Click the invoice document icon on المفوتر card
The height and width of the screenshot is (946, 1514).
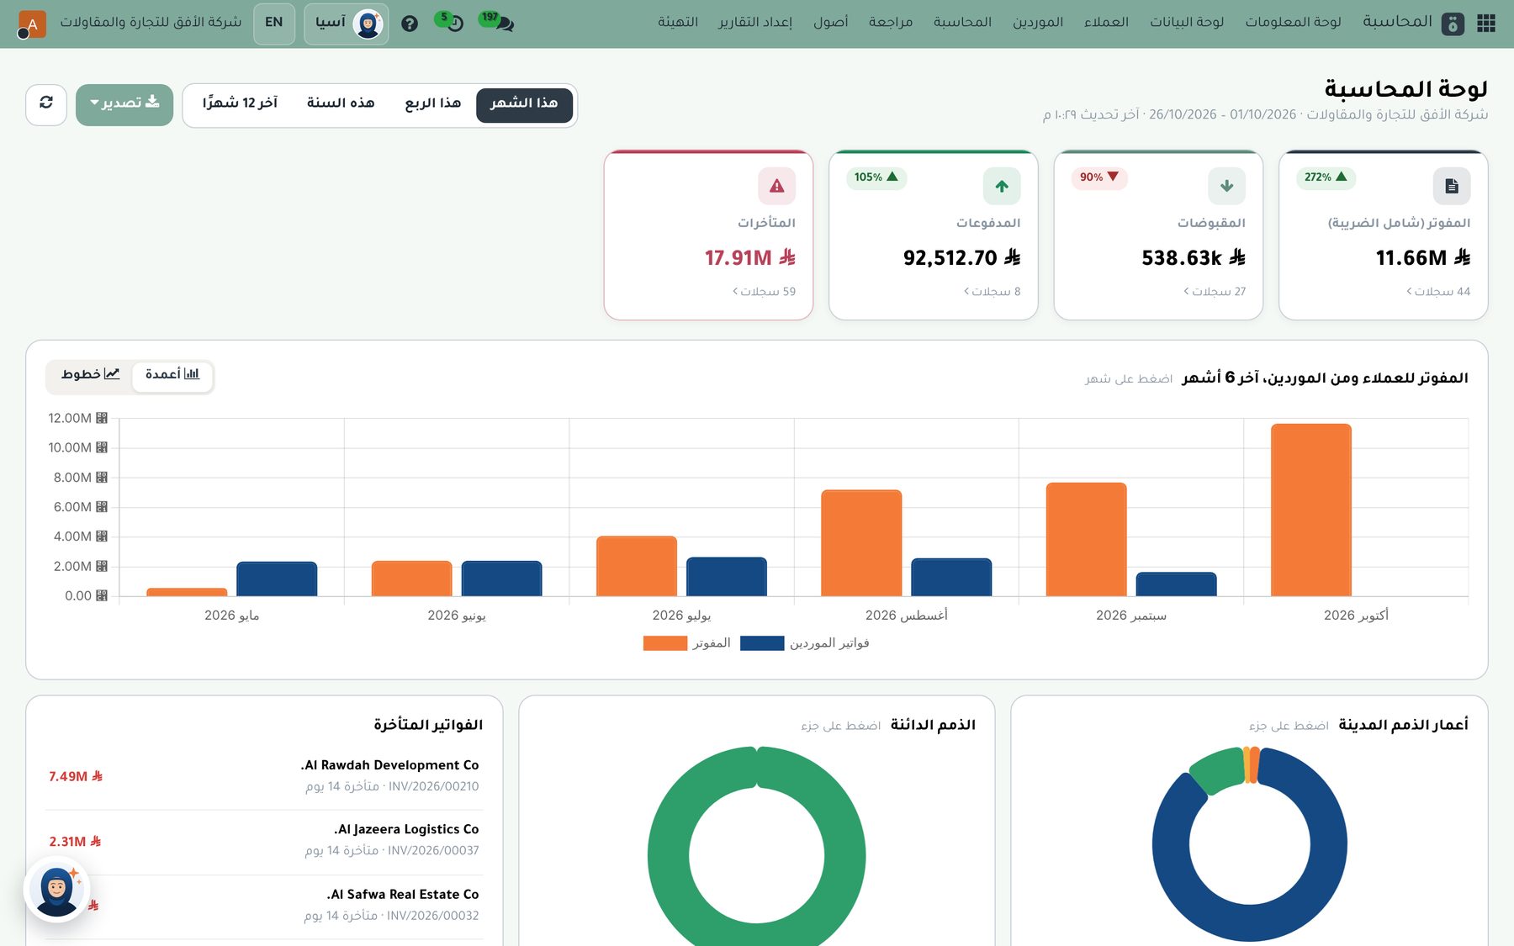(x=1452, y=186)
